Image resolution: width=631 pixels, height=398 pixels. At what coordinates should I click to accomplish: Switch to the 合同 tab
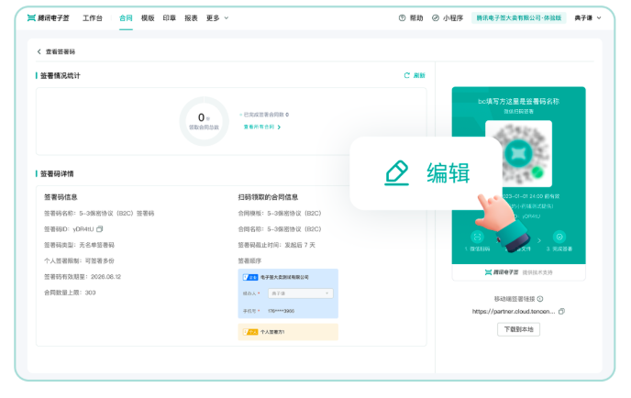point(126,18)
